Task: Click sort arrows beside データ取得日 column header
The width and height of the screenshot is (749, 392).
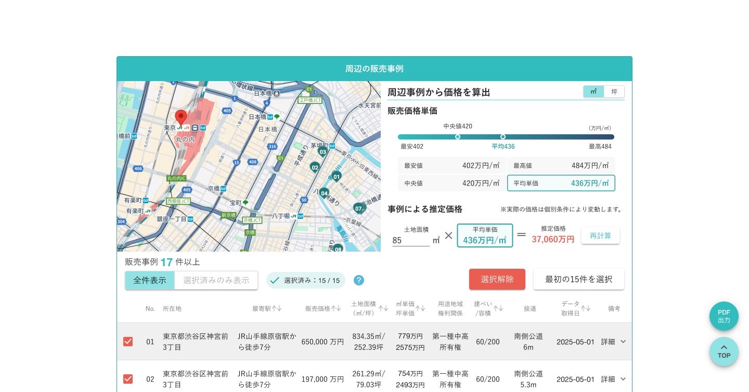Action: [586, 308]
